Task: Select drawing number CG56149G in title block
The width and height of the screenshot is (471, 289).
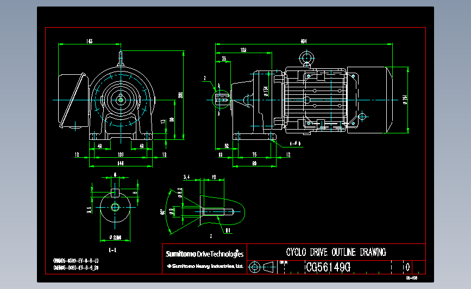Action: click(328, 267)
